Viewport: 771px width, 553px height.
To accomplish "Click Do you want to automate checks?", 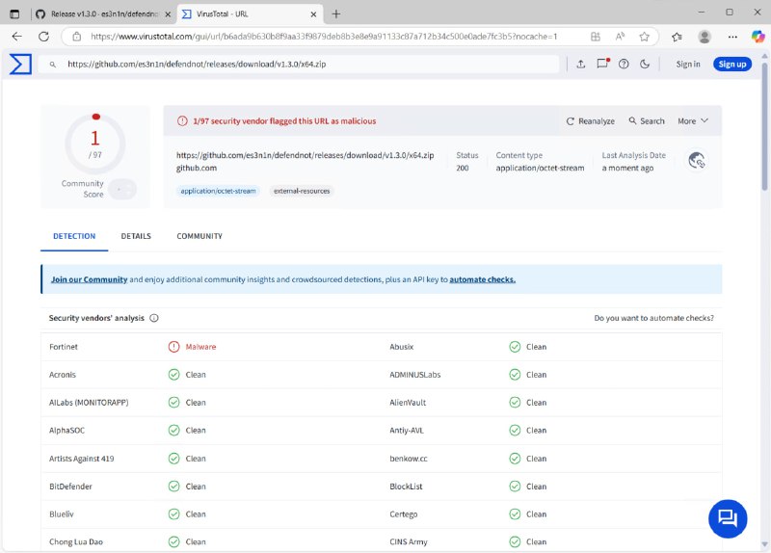I will coord(654,318).
